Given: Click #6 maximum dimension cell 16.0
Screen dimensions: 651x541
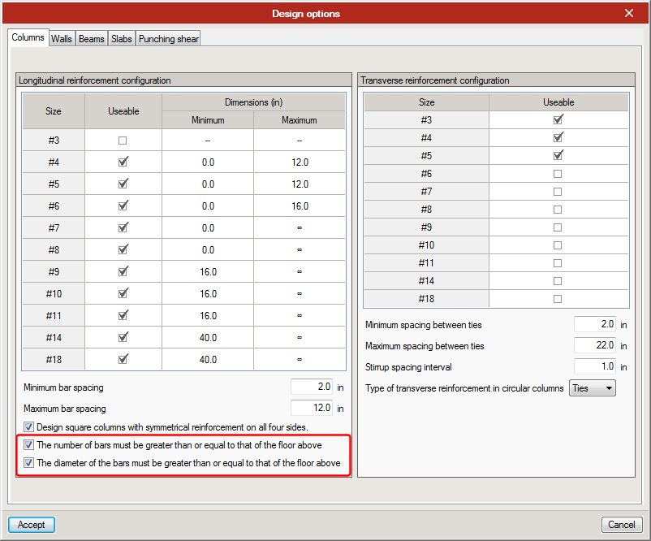Looking at the screenshot, I should pyautogui.click(x=300, y=206).
